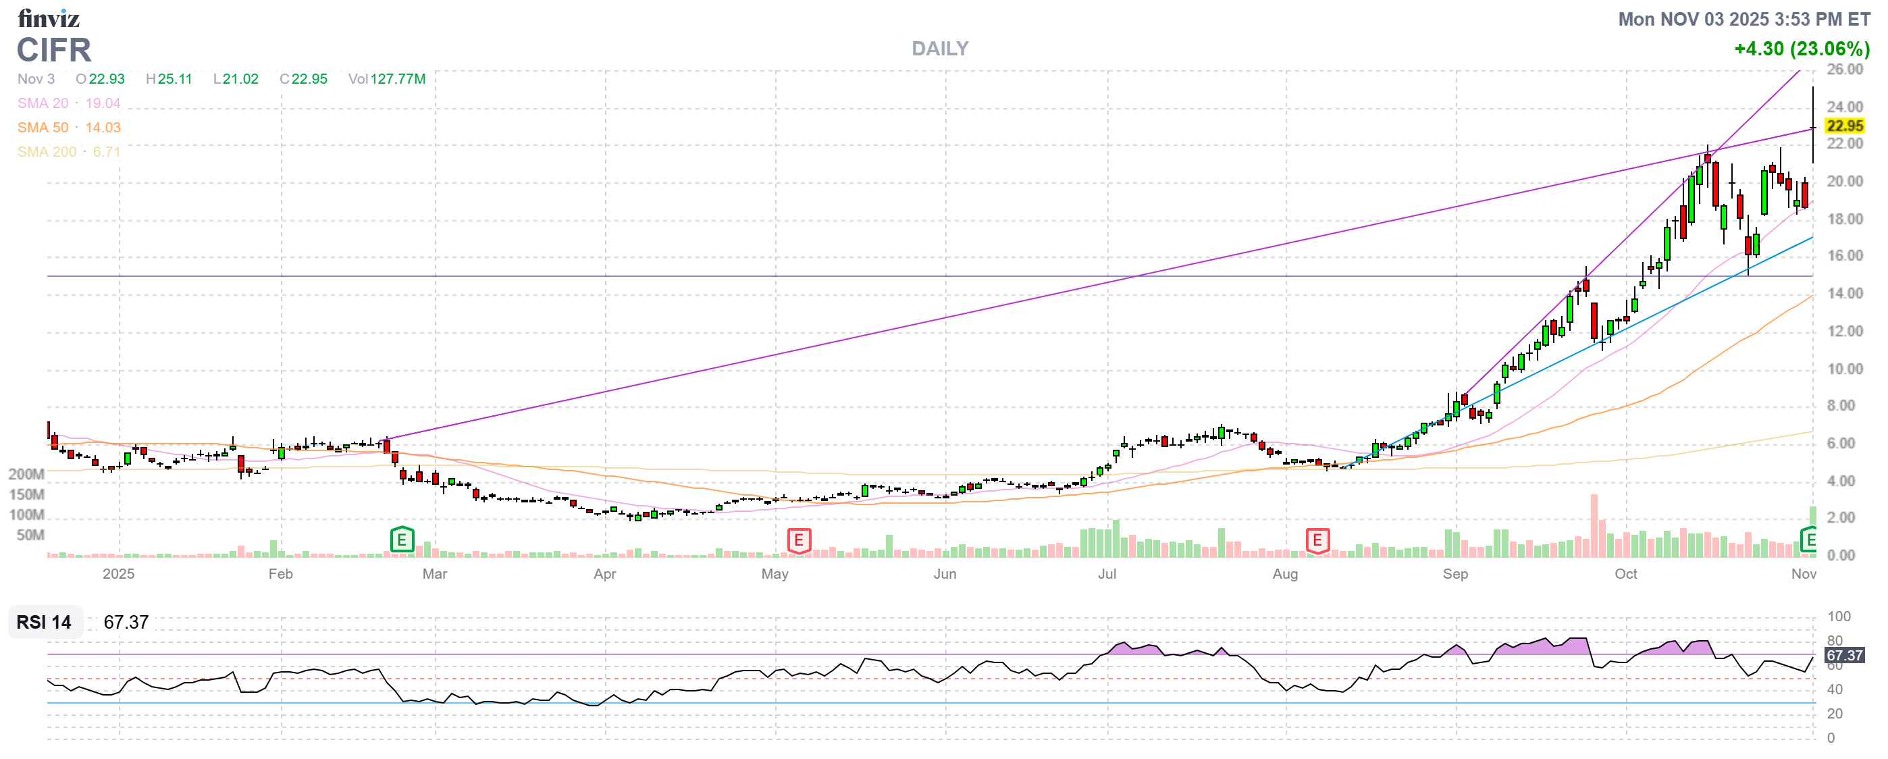This screenshot has width=1888, height=759.
Task: Toggle the SMA 50 legend label
Action: pos(43,128)
